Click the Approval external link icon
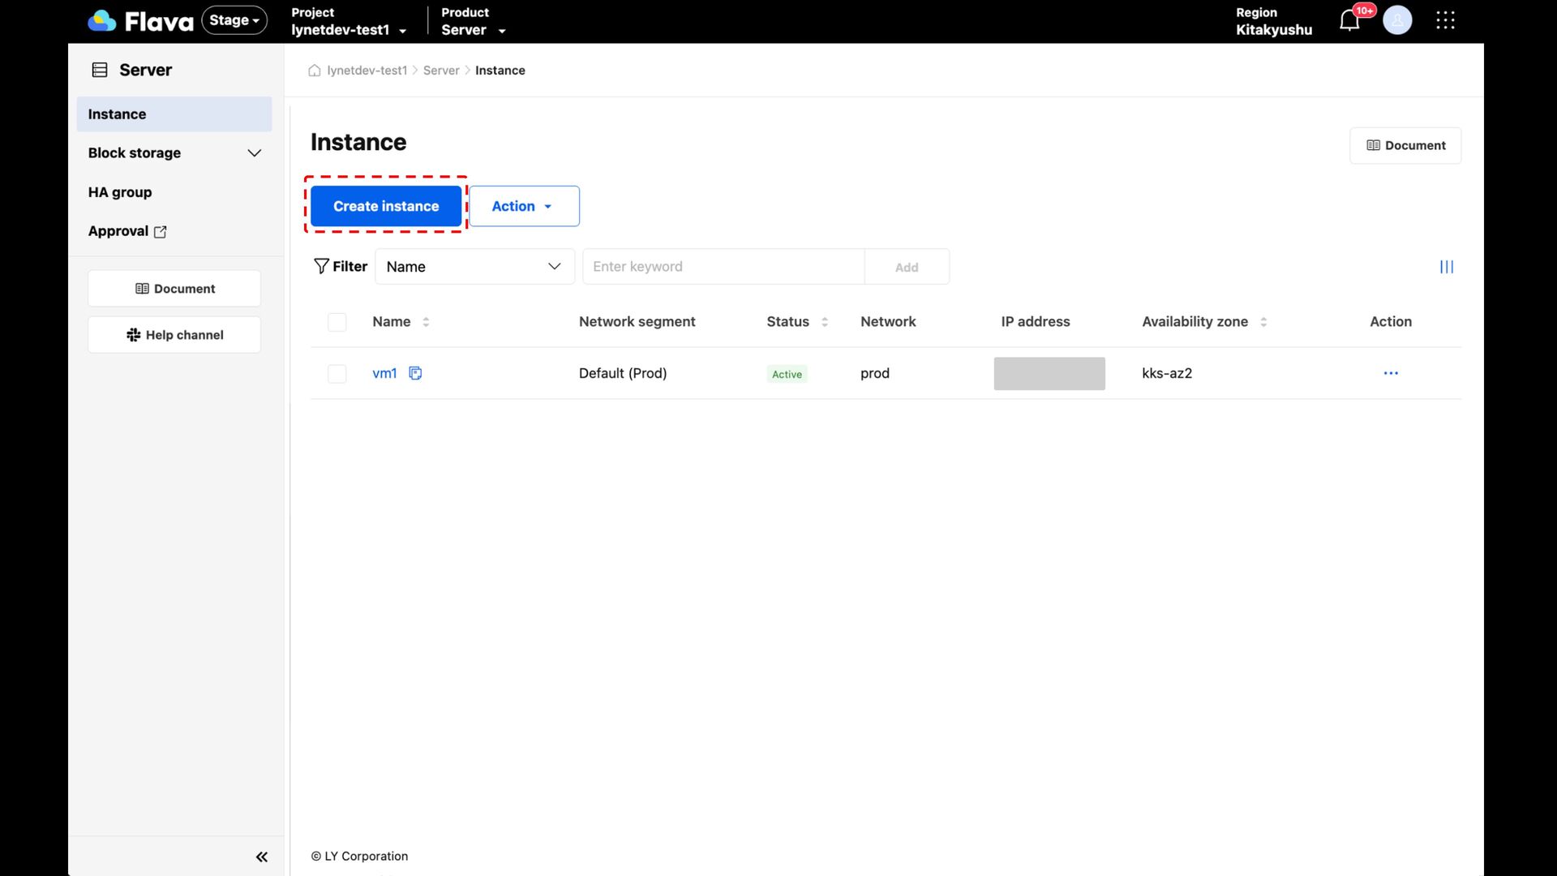This screenshot has width=1557, height=876. click(x=160, y=232)
